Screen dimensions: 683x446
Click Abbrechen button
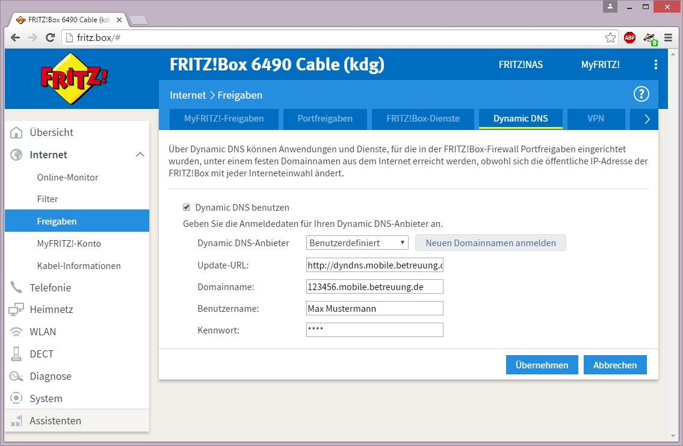click(x=615, y=365)
